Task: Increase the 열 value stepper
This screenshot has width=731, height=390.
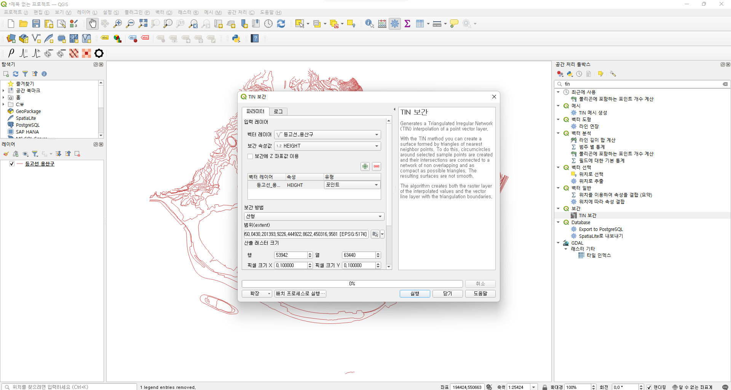Action: 378,254
